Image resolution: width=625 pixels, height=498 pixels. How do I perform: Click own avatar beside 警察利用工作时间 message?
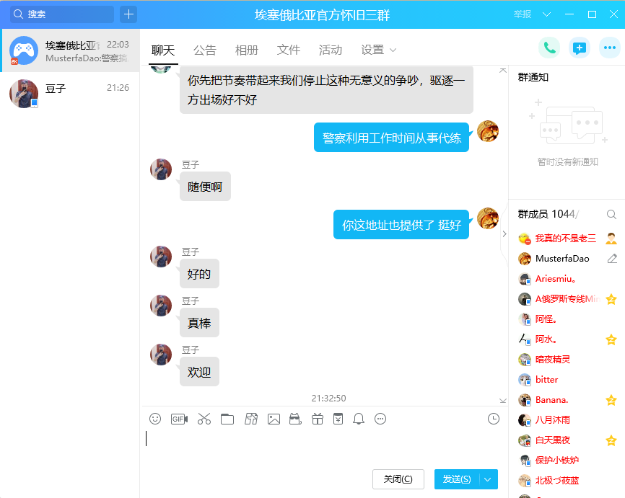[x=488, y=131]
